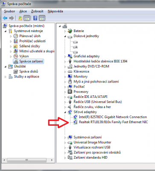The width and height of the screenshot is (155, 171).
Task: Expand the Grafické adaptéry node
Action: coord(65,56)
